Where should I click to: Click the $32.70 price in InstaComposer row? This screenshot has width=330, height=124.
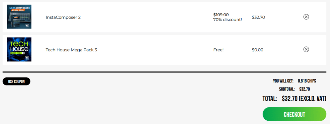coord(258,17)
